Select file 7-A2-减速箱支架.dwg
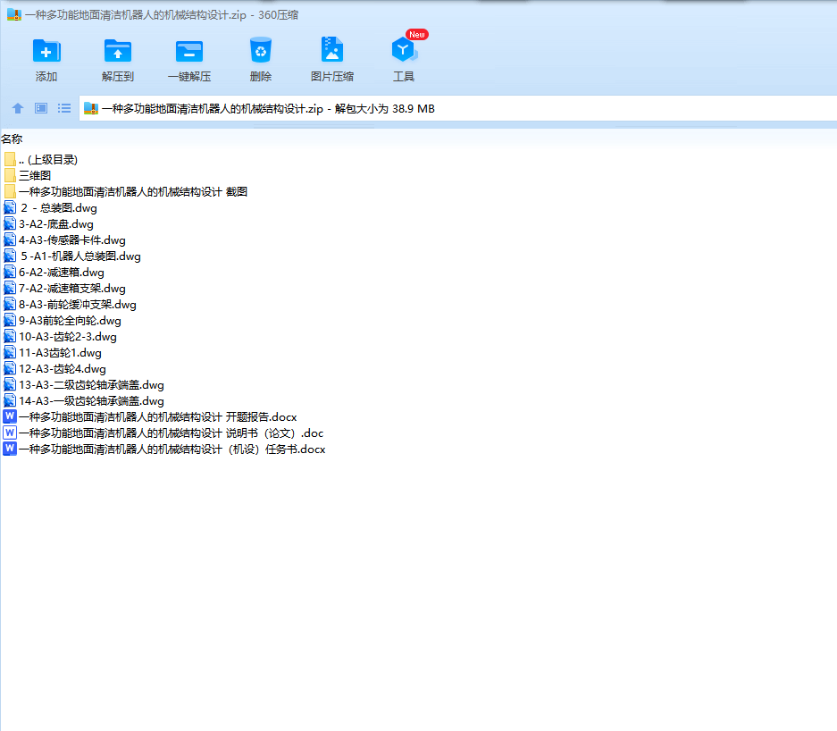Viewport: 837px width, 731px height. pyautogui.click(x=72, y=289)
